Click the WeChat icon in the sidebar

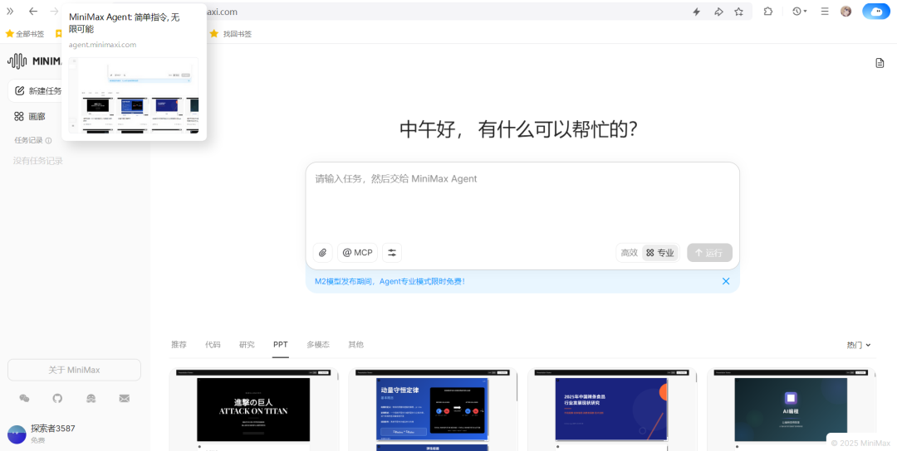click(x=24, y=399)
